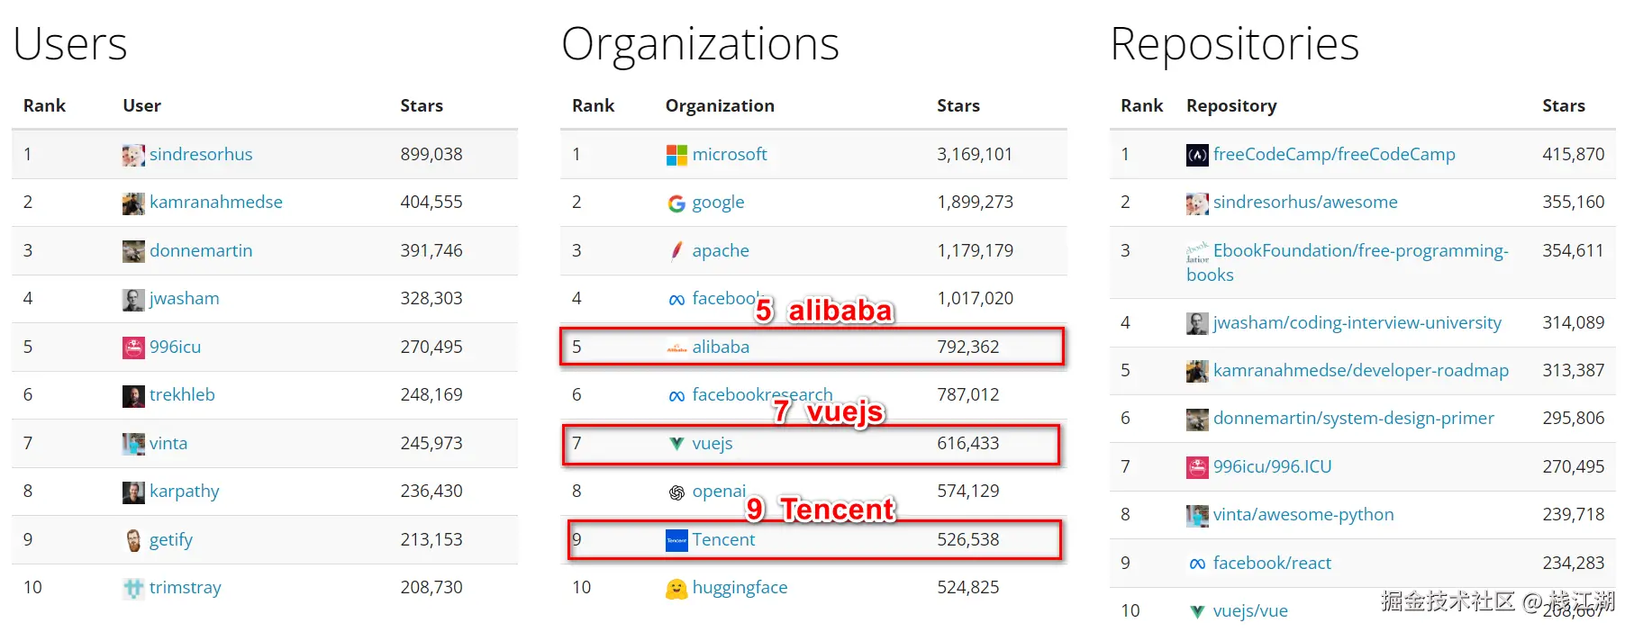Open the kamranahmedse user link

pyautogui.click(x=216, y=203)
